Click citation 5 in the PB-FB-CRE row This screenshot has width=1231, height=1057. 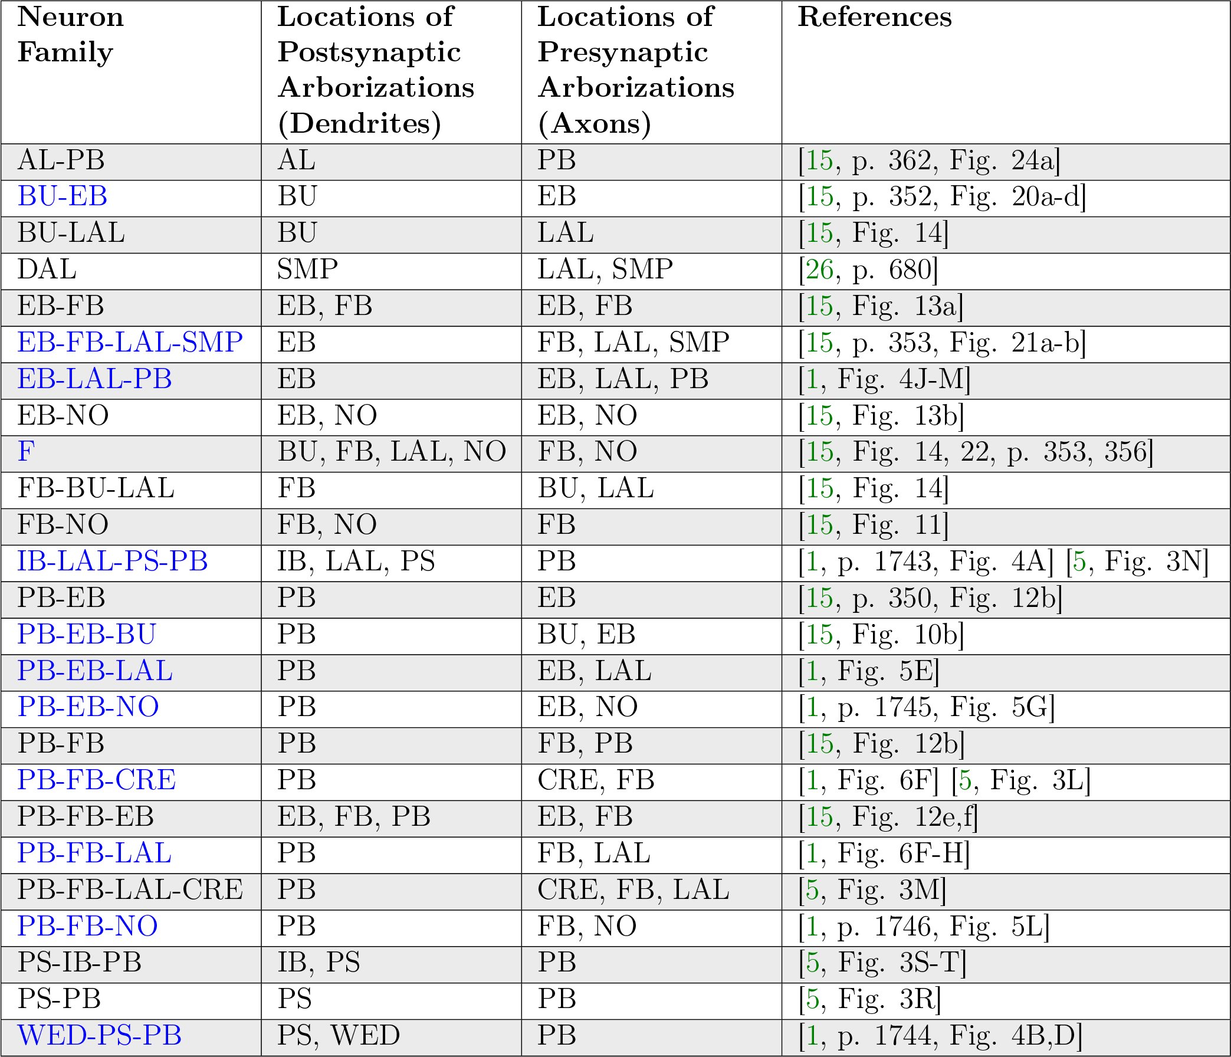tap(966, 780)
